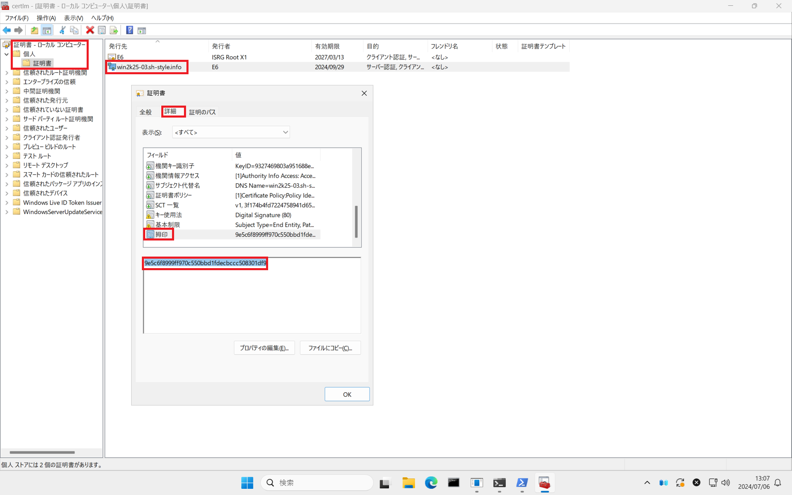Open the Properties toolbar icon
This screenshot has height=495, width=792.
coord(102,30)
